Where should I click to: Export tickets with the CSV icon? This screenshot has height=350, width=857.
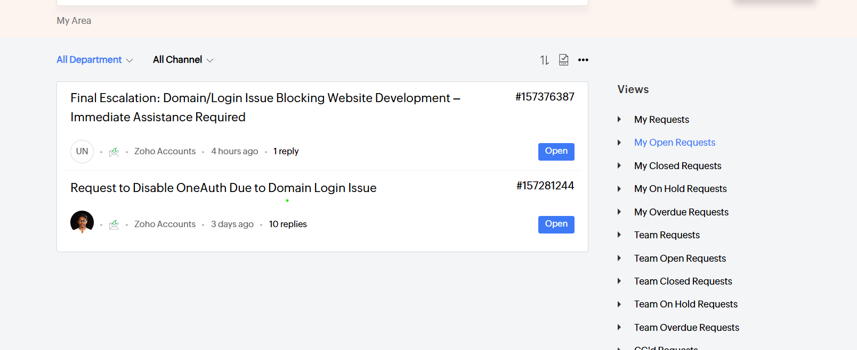[563, 60]
